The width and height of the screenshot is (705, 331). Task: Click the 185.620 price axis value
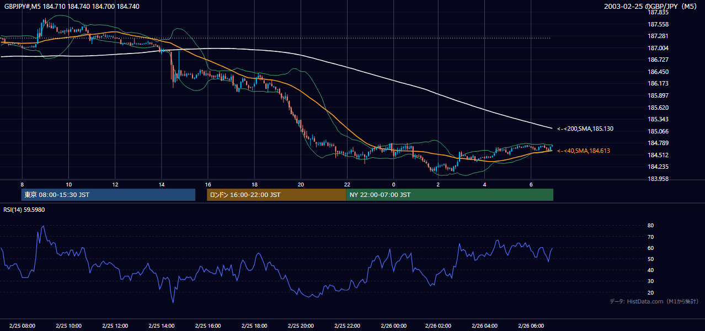(658, 108)
